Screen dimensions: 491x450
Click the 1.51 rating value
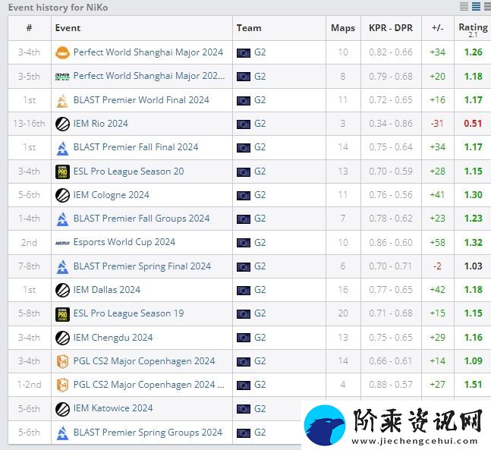pyautogui.click(x=473, y=385)
